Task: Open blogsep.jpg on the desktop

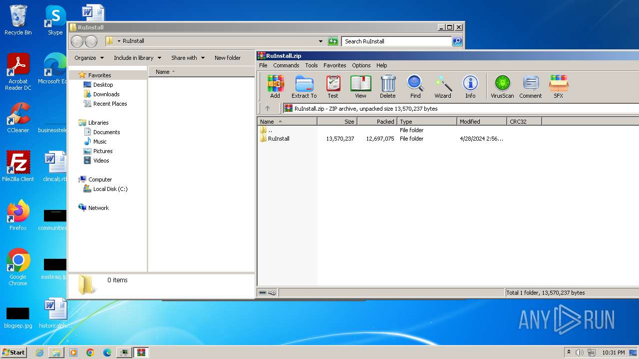Action: (18, 317)
